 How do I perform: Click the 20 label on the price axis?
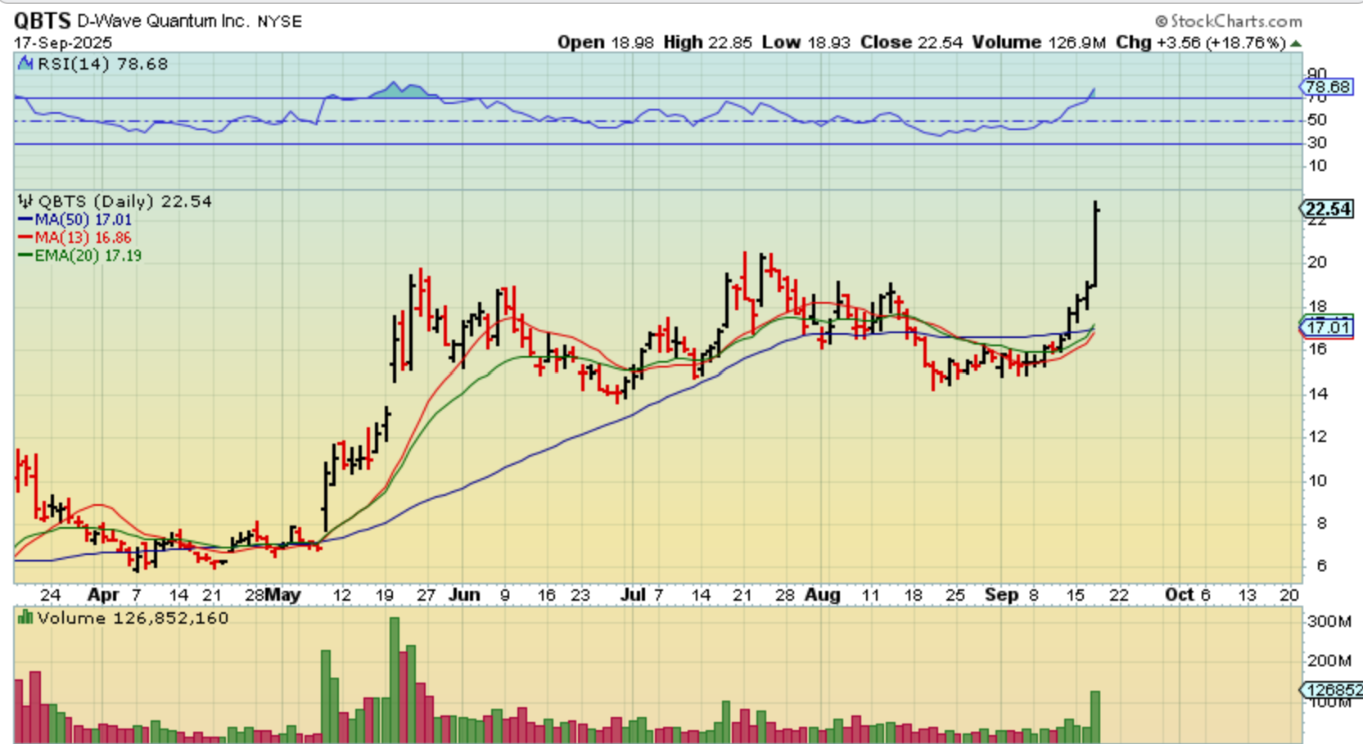(x=1316, y=263)
